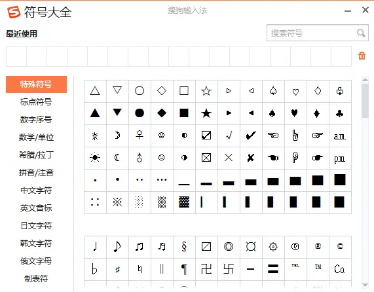Select the hollow heart symbol

tap(295, 91)
